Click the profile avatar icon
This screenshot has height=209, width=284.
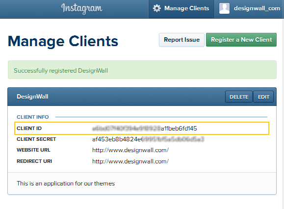coord(224,8)
